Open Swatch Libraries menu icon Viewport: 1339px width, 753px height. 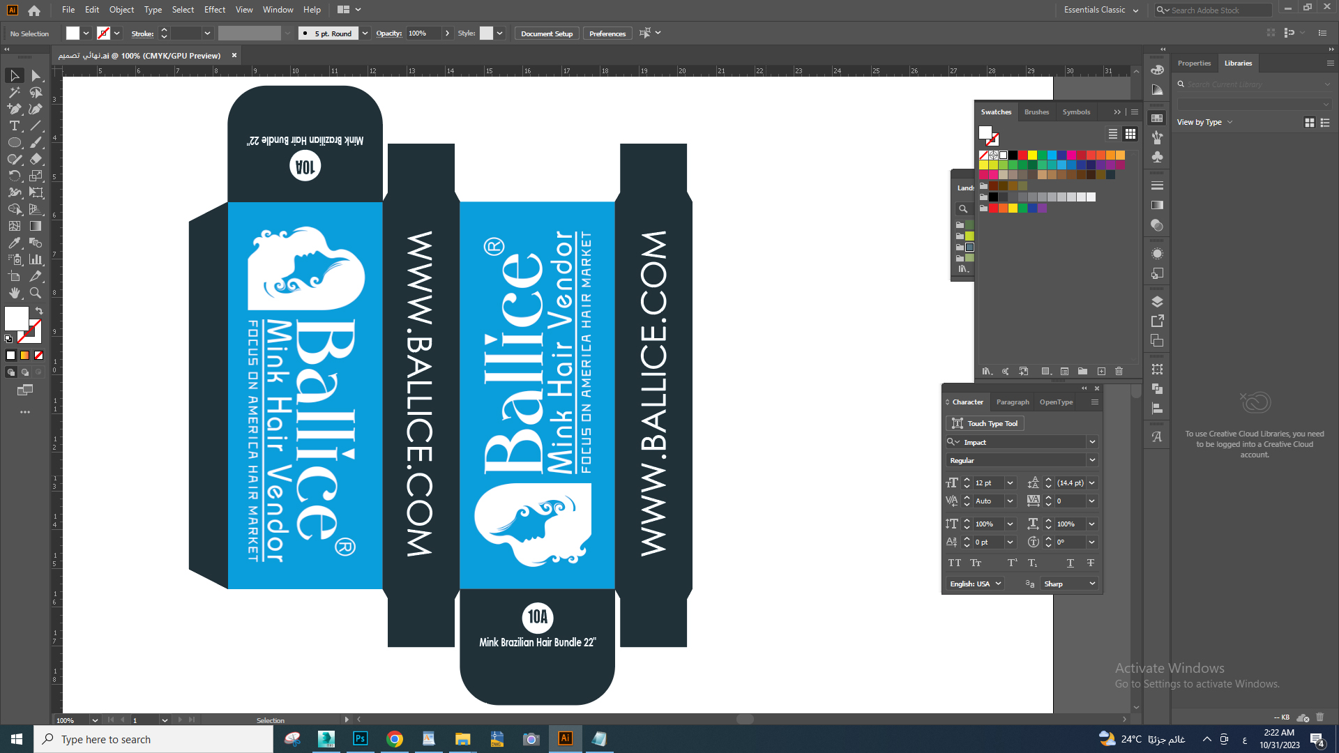click(987, 372)
